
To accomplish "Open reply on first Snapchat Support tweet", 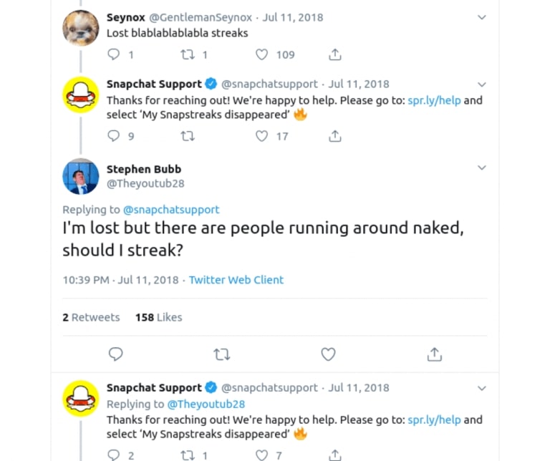I will tap(115, 135).
